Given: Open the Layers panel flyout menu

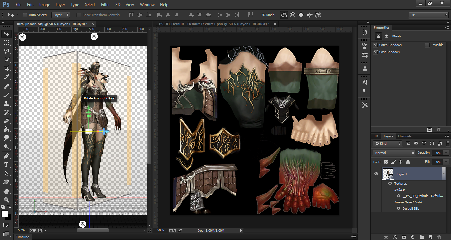Looking at the screenshot, I should click(x=447, y=136).
